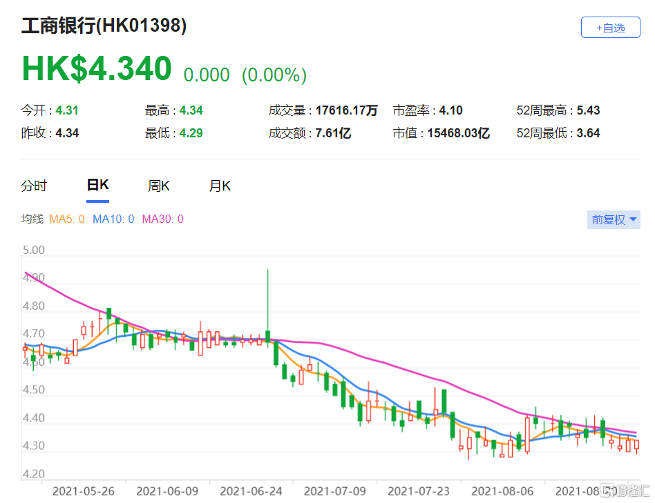Click the 2021-06-09 date axis label

pyautogui.click(x=167, y=491)
